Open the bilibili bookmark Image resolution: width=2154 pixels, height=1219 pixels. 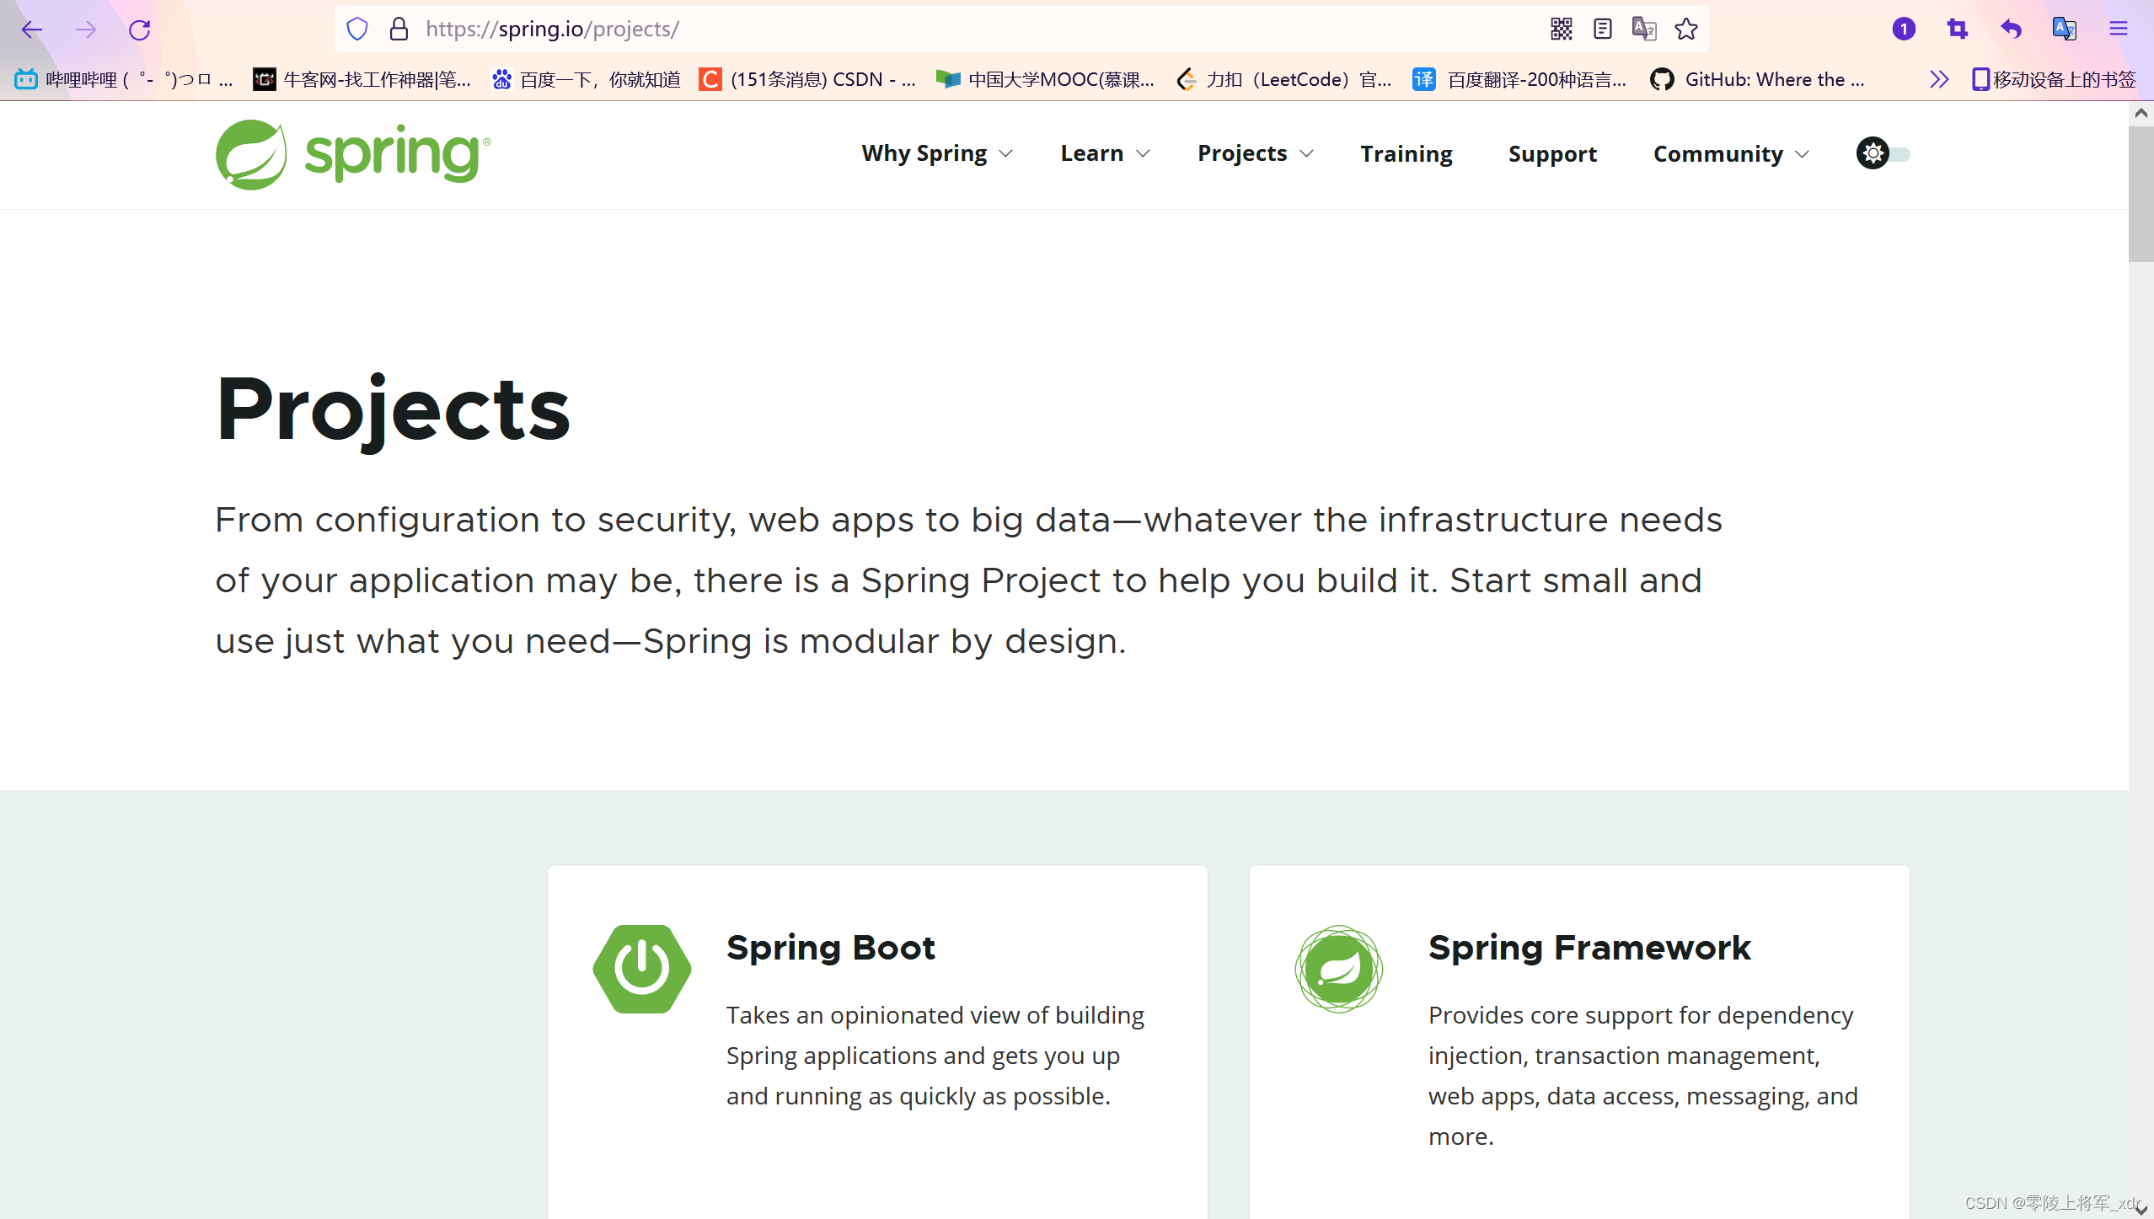(x=125, y=79)
